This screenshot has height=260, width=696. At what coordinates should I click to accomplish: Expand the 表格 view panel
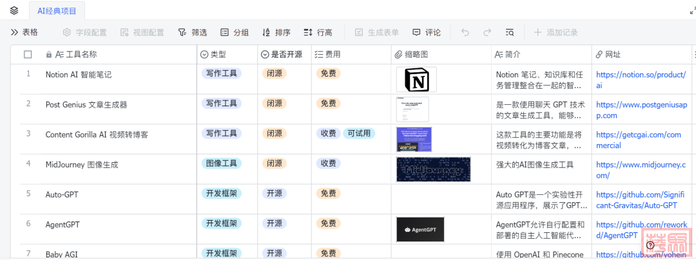coord(24,32)
